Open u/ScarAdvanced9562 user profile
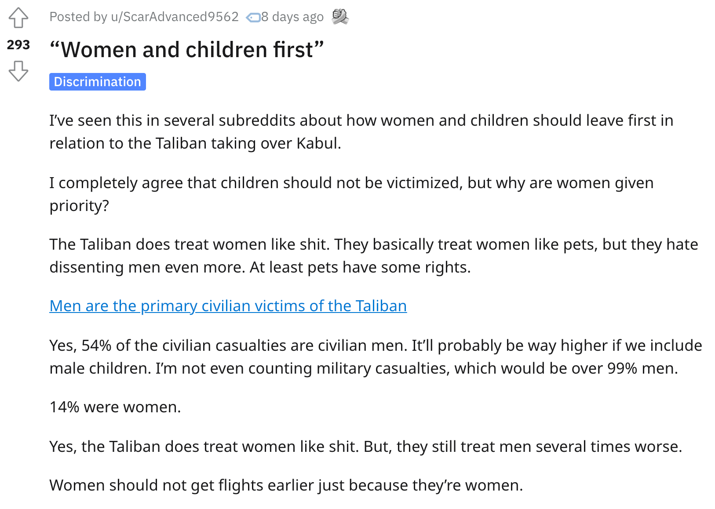715x509 pixels. coord(175,17)
